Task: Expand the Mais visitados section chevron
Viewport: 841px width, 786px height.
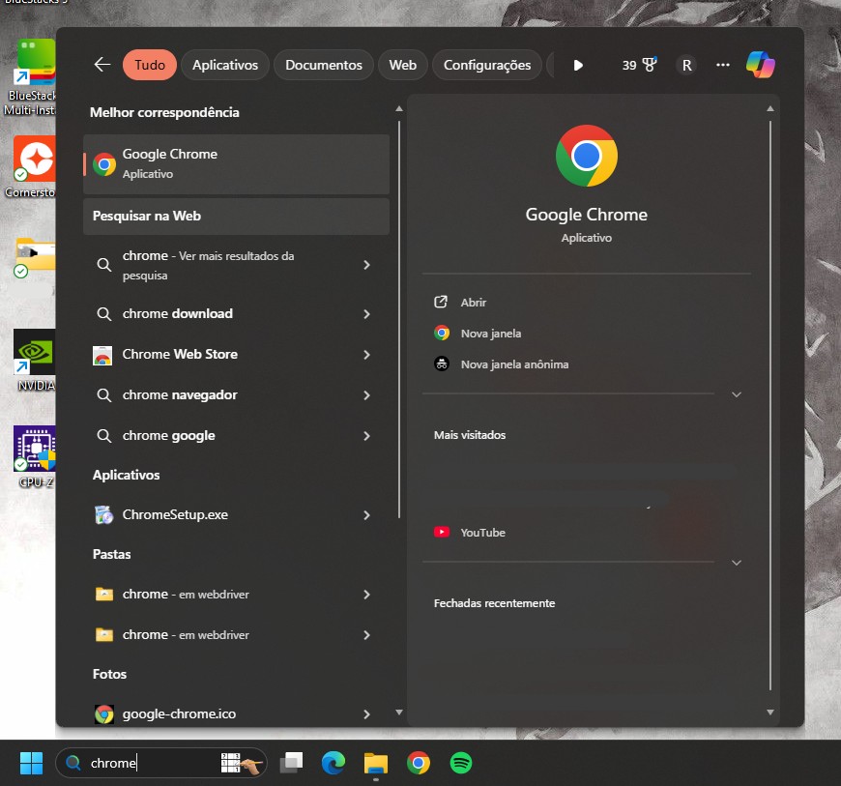Action: (736, 563)
